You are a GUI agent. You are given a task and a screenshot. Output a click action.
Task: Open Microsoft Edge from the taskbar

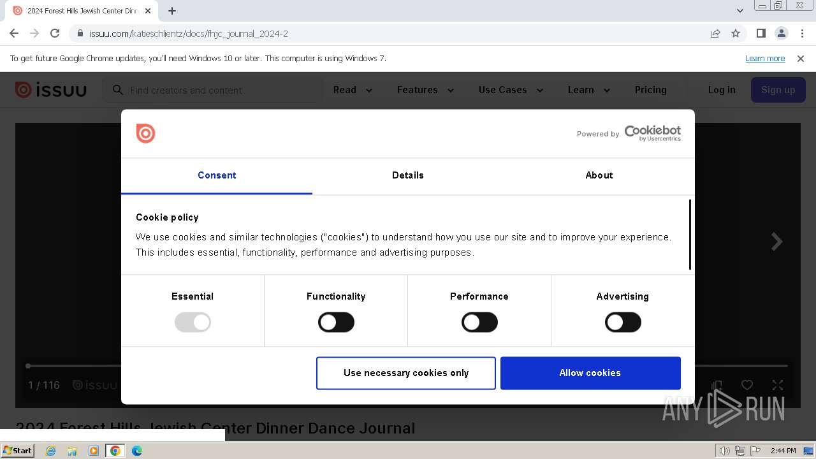point(136,451)
